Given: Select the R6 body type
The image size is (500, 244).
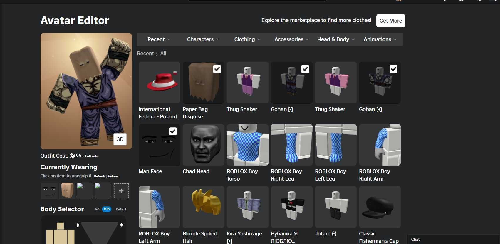Looking at the screenshot, I should (x=97, y=209).
